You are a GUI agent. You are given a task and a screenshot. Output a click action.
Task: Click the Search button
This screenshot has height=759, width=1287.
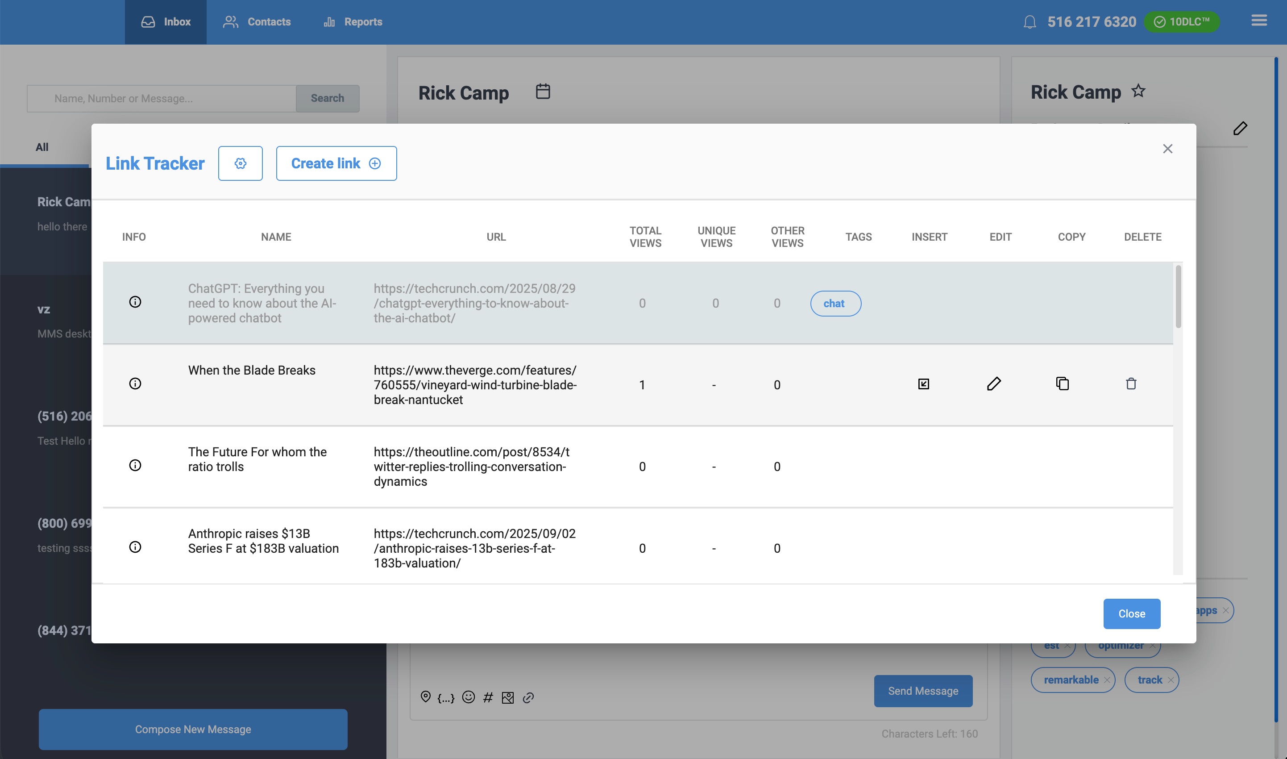(328, 98)
